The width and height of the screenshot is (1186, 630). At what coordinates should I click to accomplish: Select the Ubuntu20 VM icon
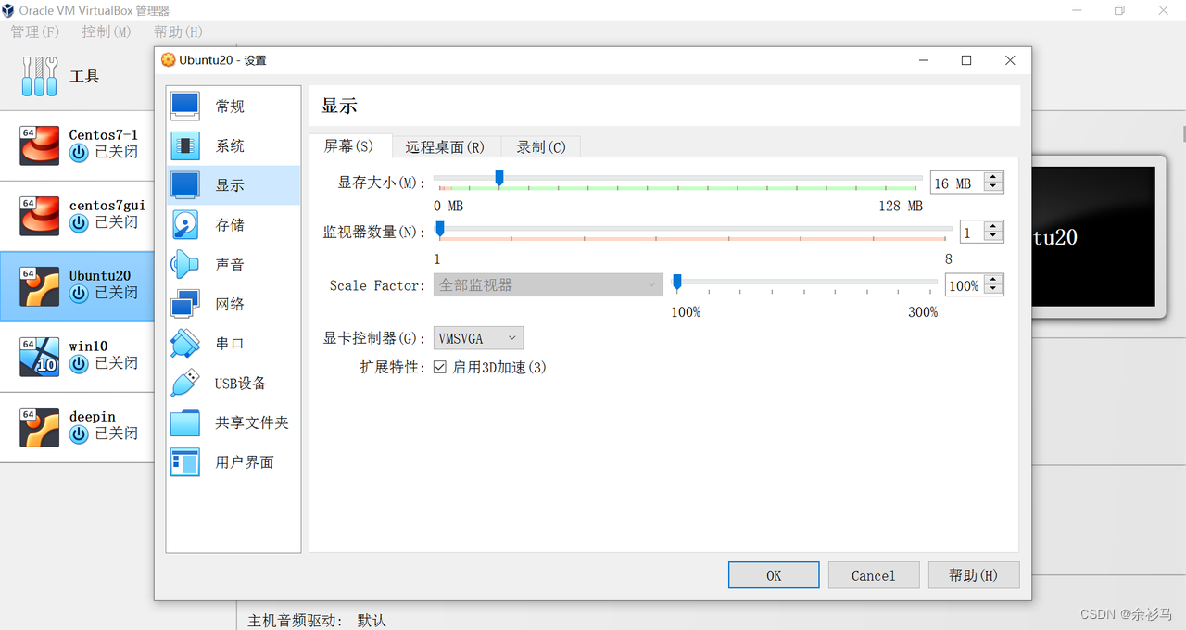click(x=40, y=286)
